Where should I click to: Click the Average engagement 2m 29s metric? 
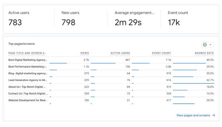134,19
